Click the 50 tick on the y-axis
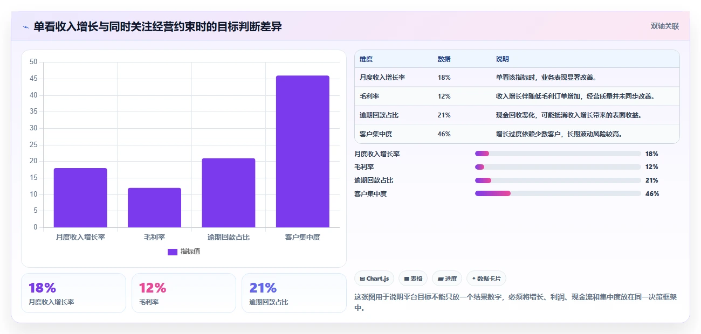 pyautogui.click(x=33, y=62)
